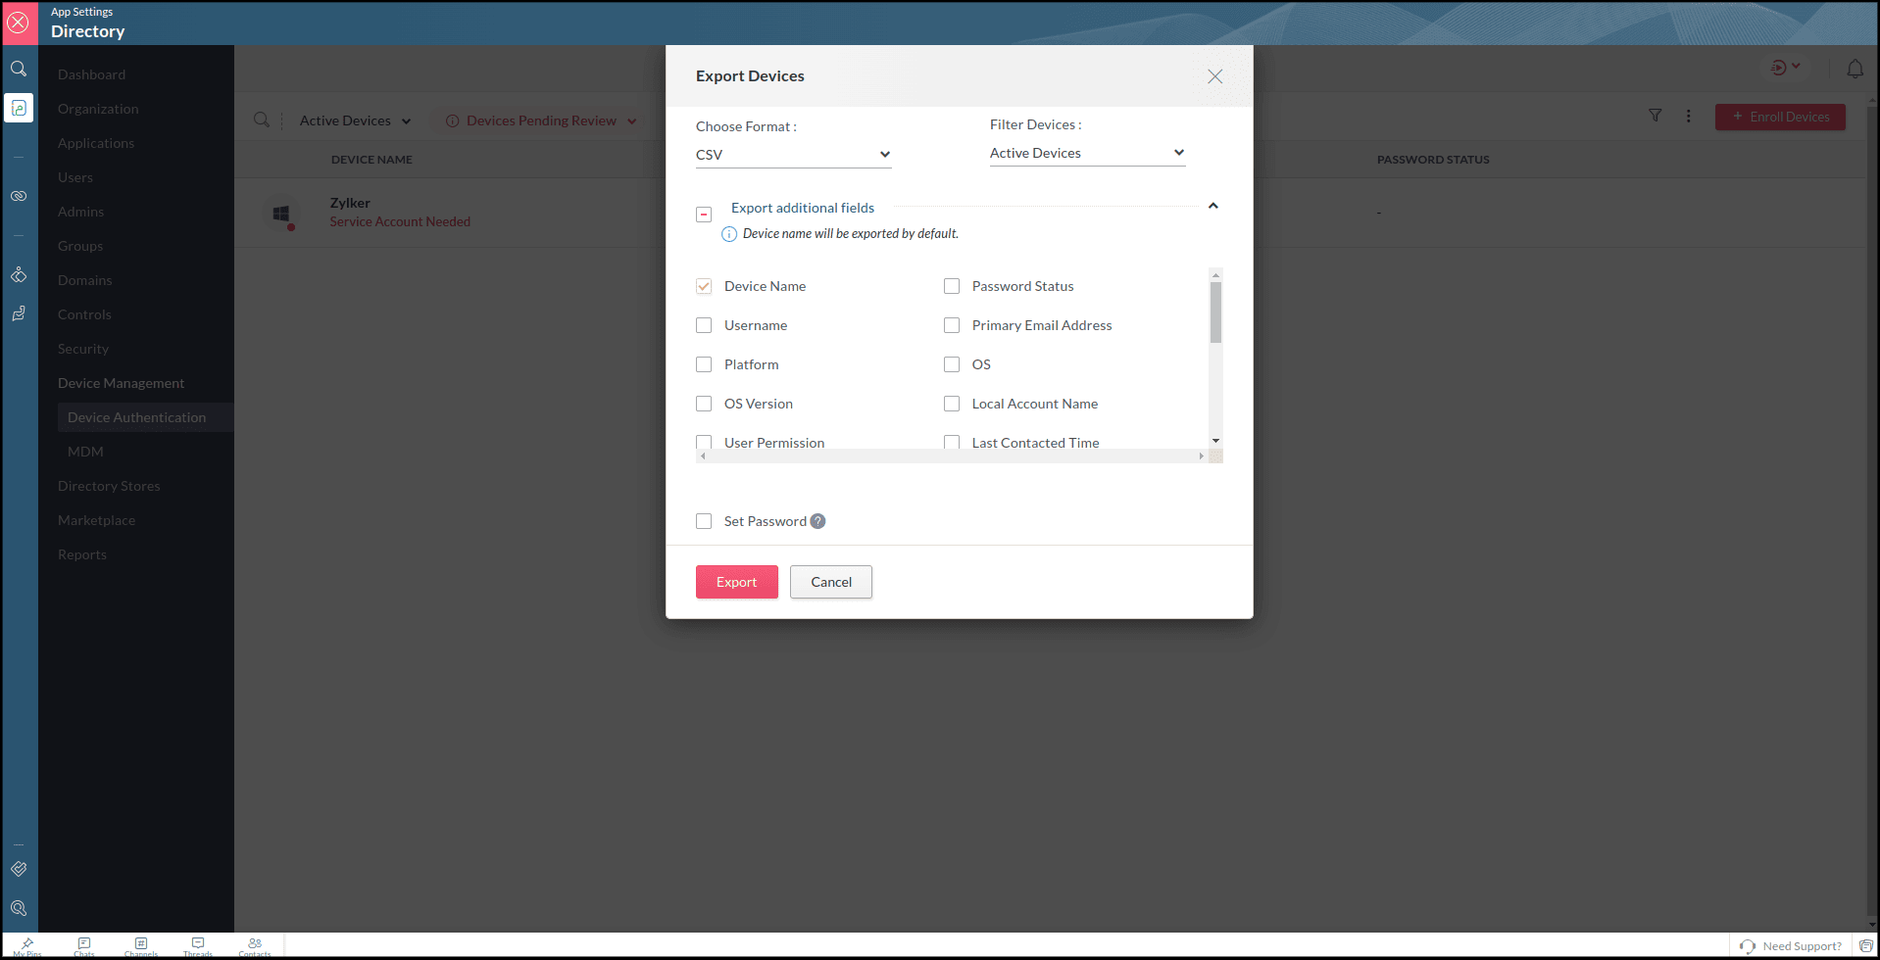Viewport: 1880px width, 960px height.
Task: Select the highlighted Directory app icon
Action: [x=19, y=108]
